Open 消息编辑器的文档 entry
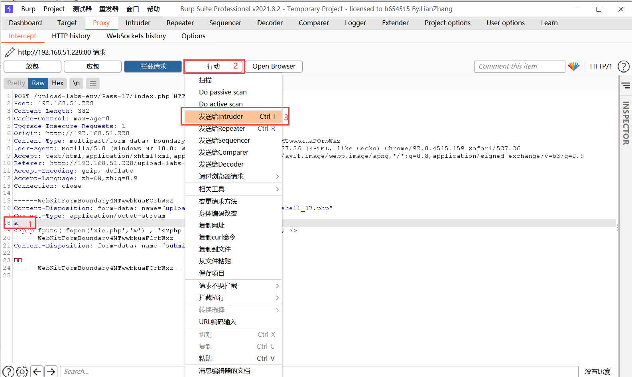Image resolution: width=632 pixels, height=377 pixels. click(233, 371)
